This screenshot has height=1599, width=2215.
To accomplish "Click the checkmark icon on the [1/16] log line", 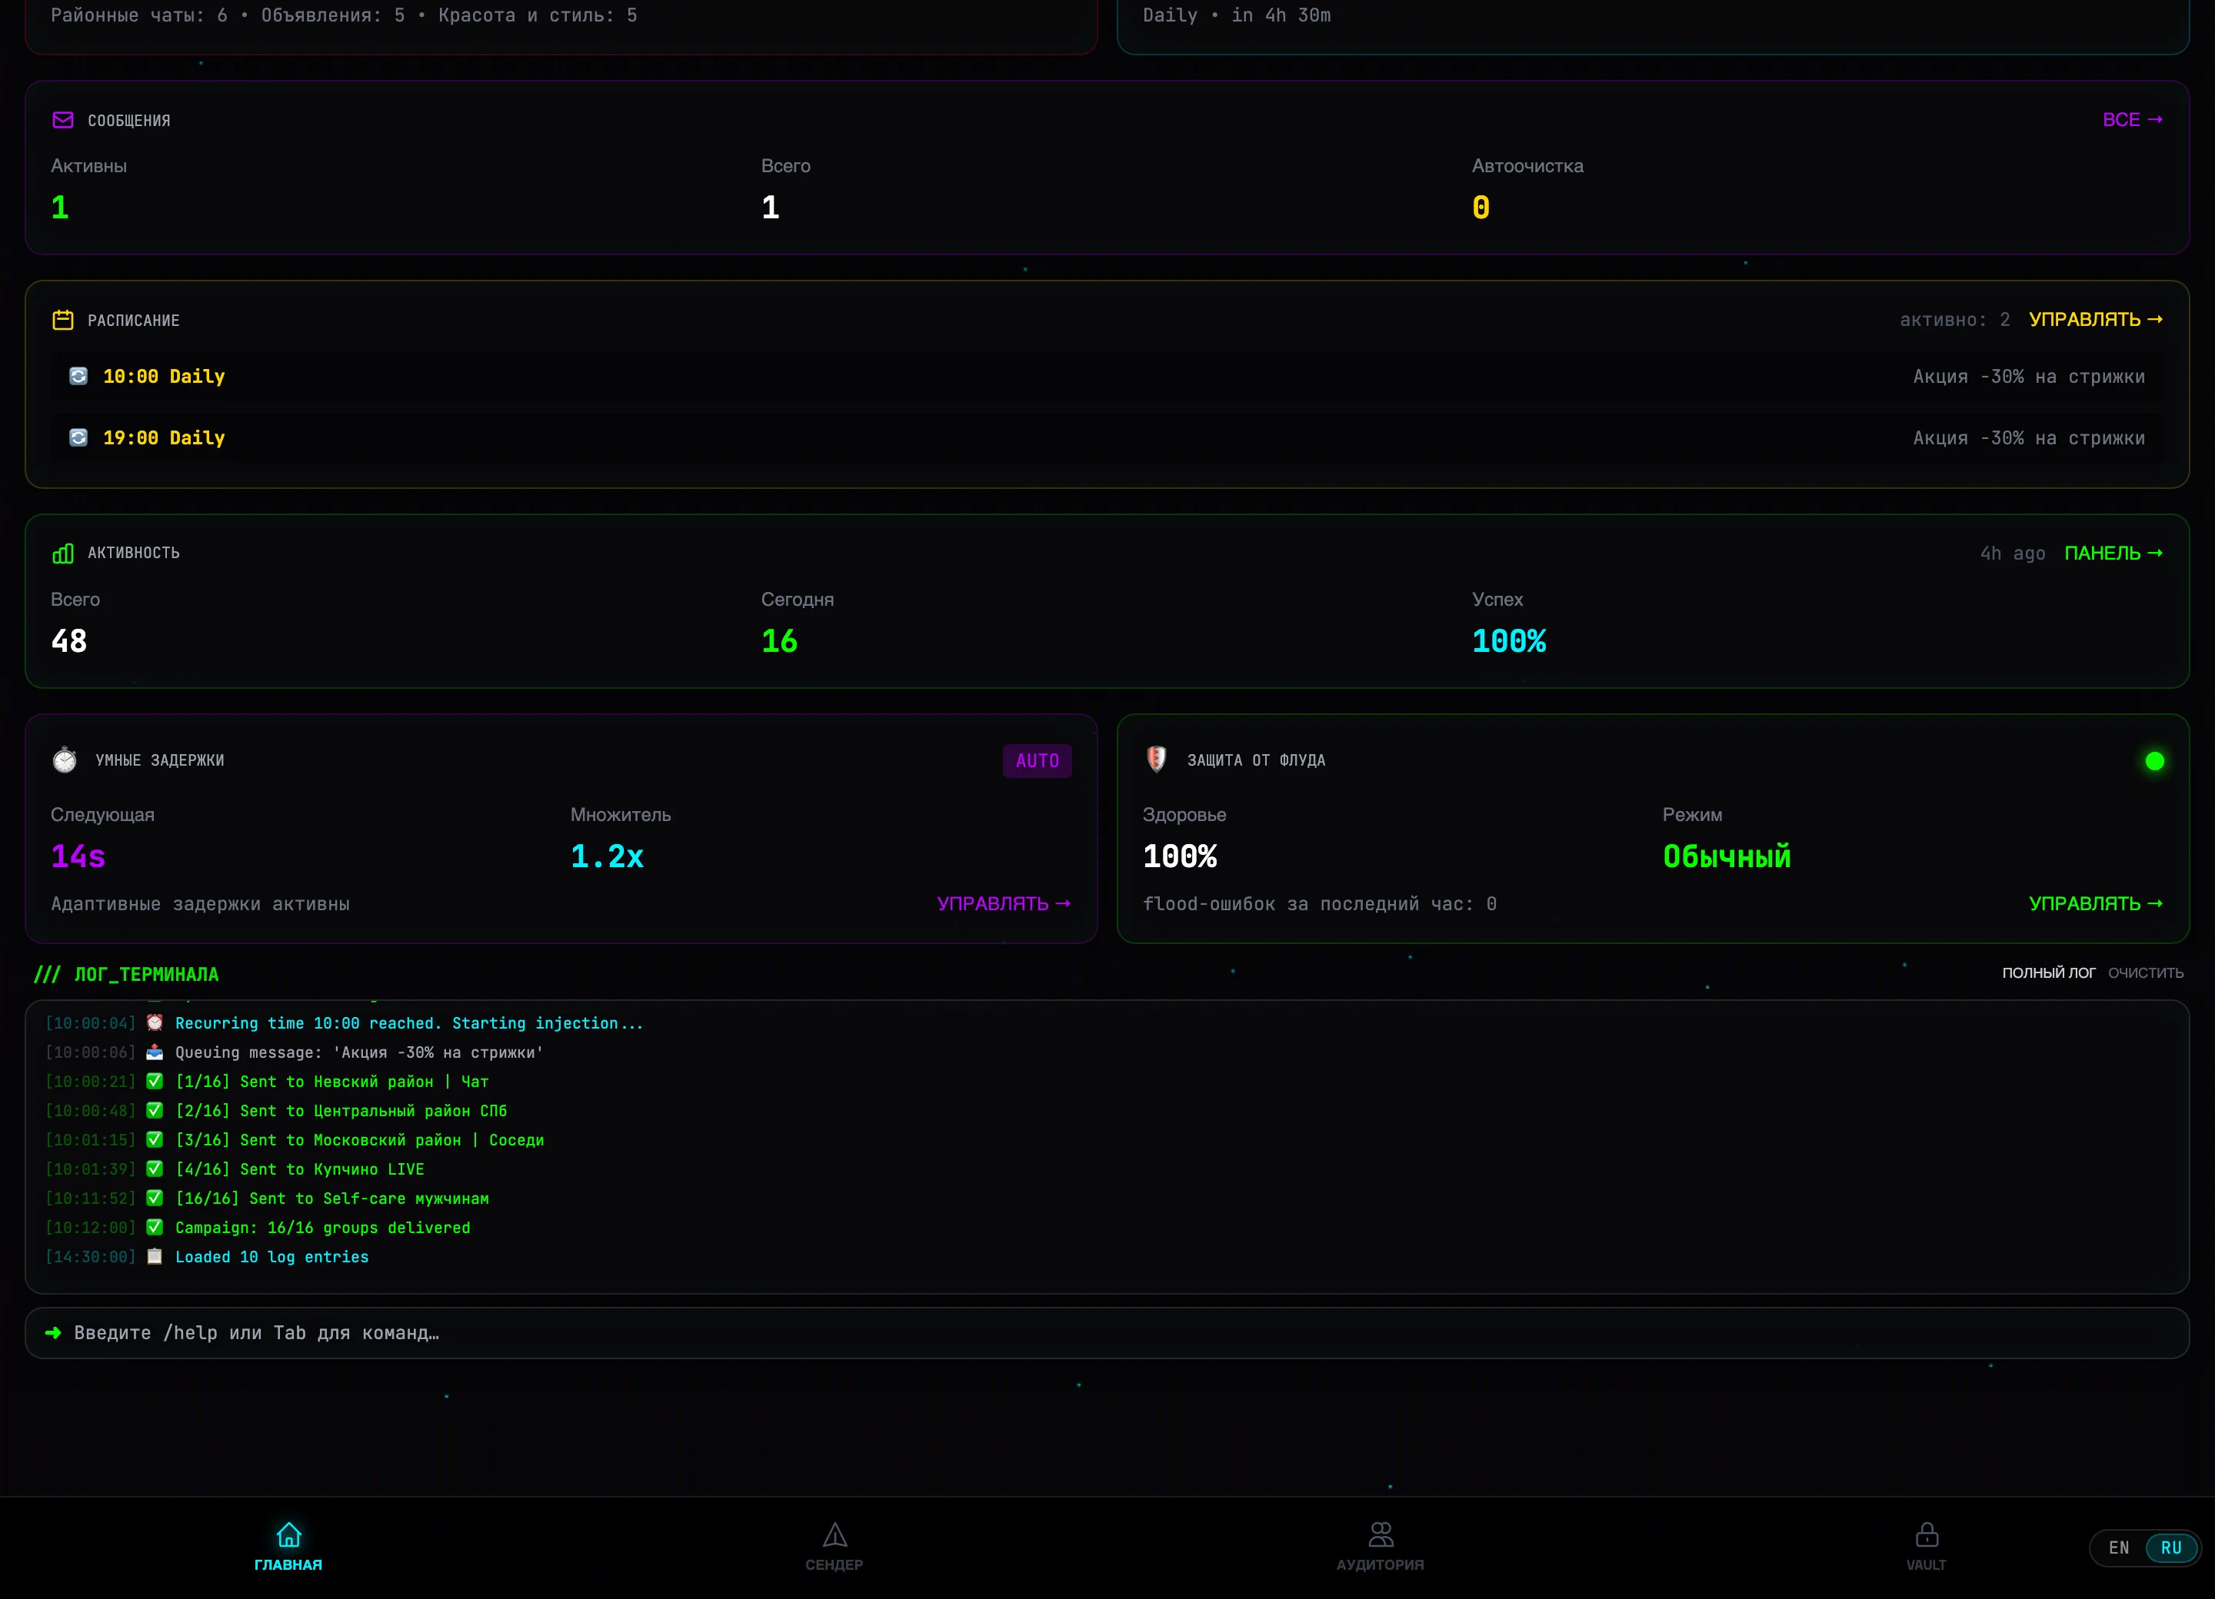I will [x=155, y=1081].
